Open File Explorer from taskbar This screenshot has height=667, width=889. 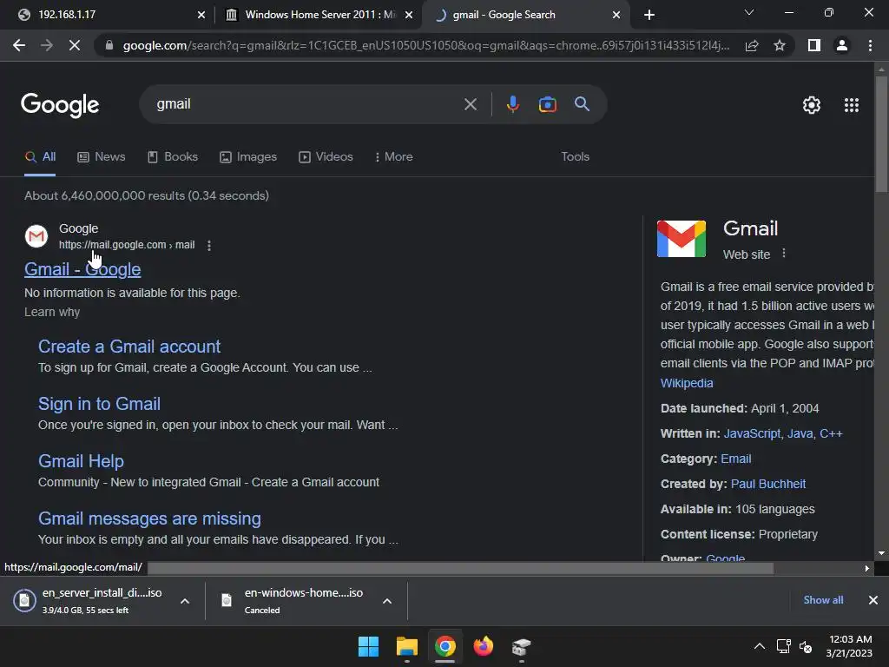click(406, 646)
